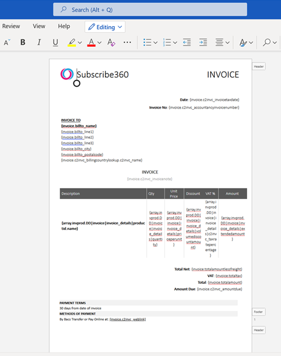
Task: Apply red font color
Action: tap(91, 42)
